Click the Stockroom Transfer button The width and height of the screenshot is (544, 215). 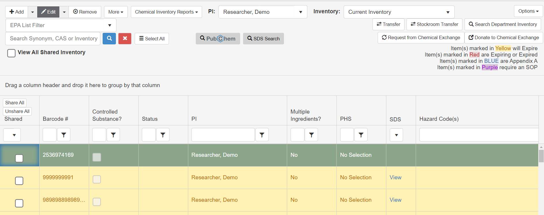pos(434,24)
